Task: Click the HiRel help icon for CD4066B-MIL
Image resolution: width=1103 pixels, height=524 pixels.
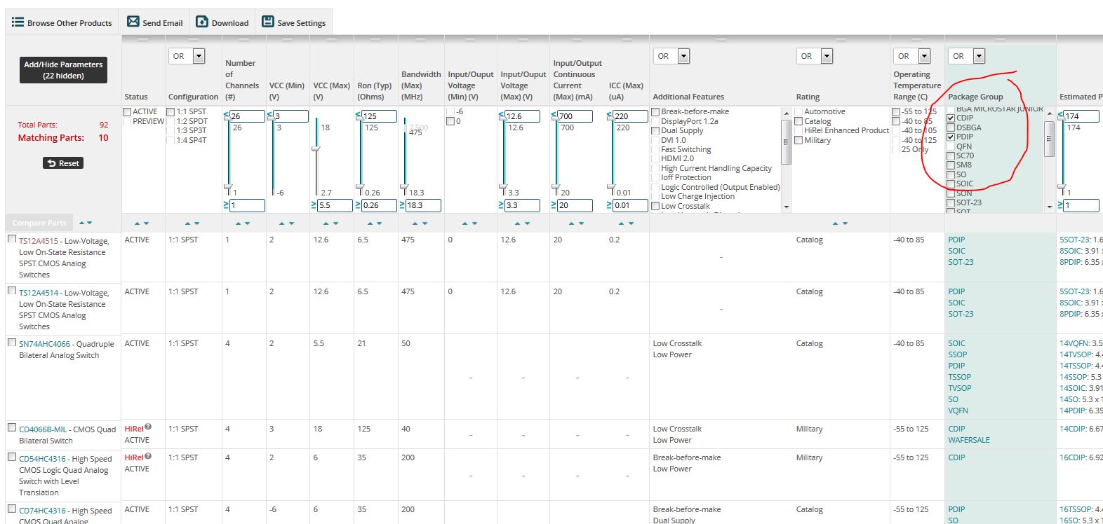Action: coord(148,427)
